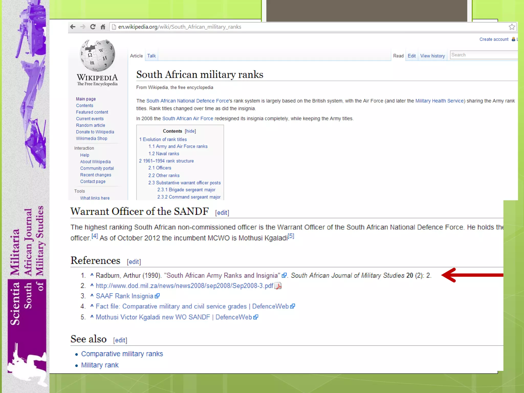The width and height of the screenshot is (524, 393).
Task: Go to browser home page icon
Action: click(x=103, y=27)
